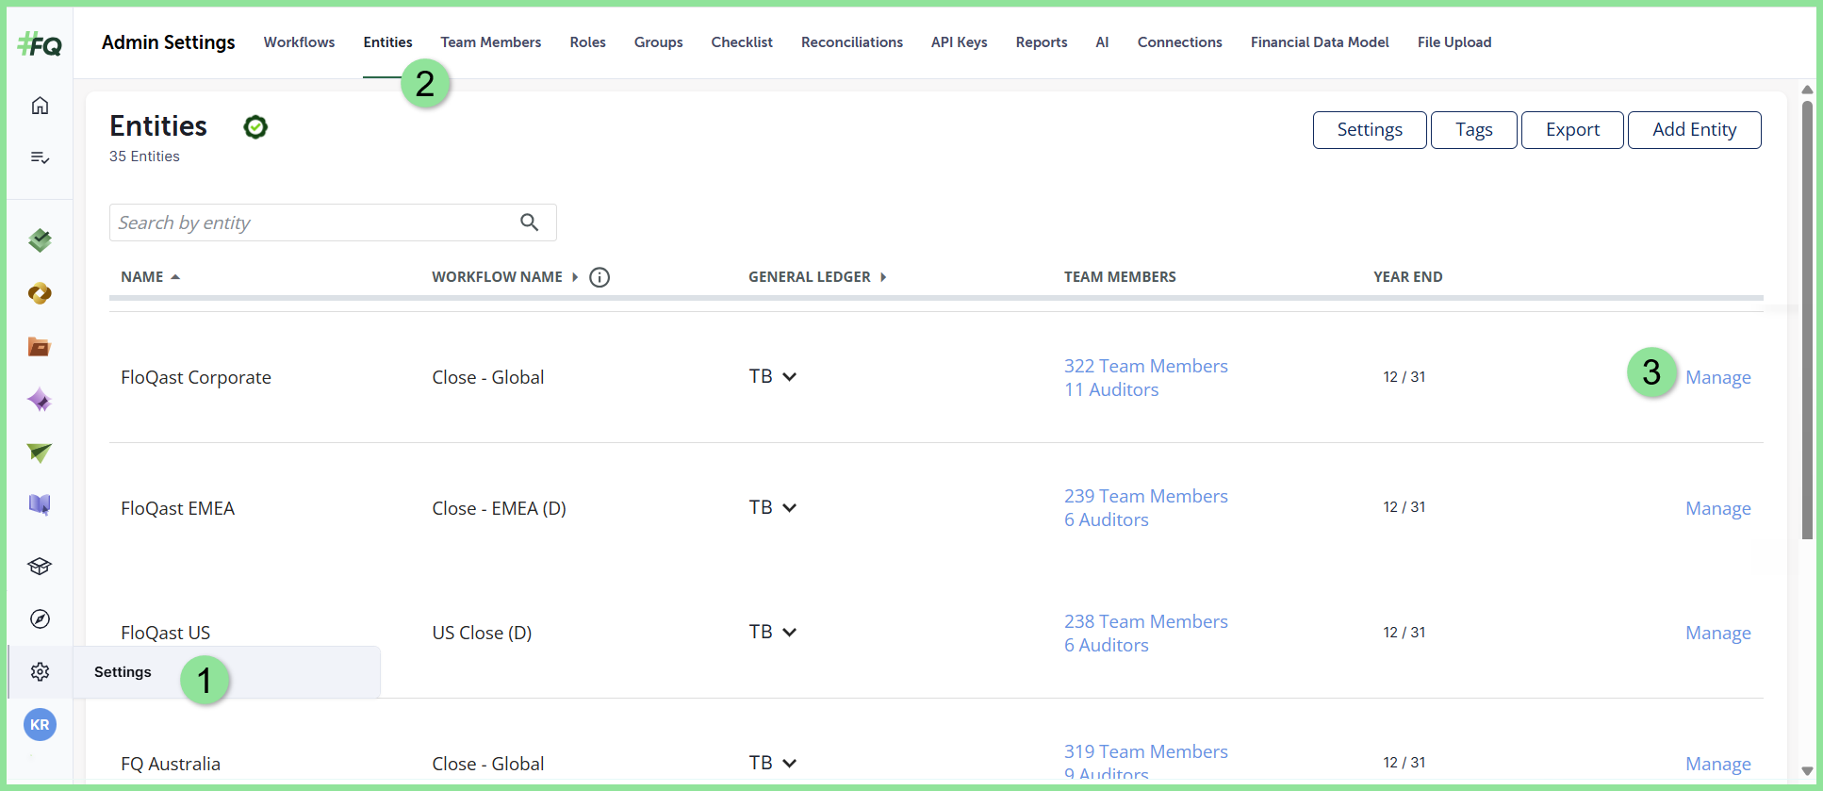The width and height of the screenshot is (1823, 791).
Task: Open the Team Members tab
Action: (x=490, y=42)
